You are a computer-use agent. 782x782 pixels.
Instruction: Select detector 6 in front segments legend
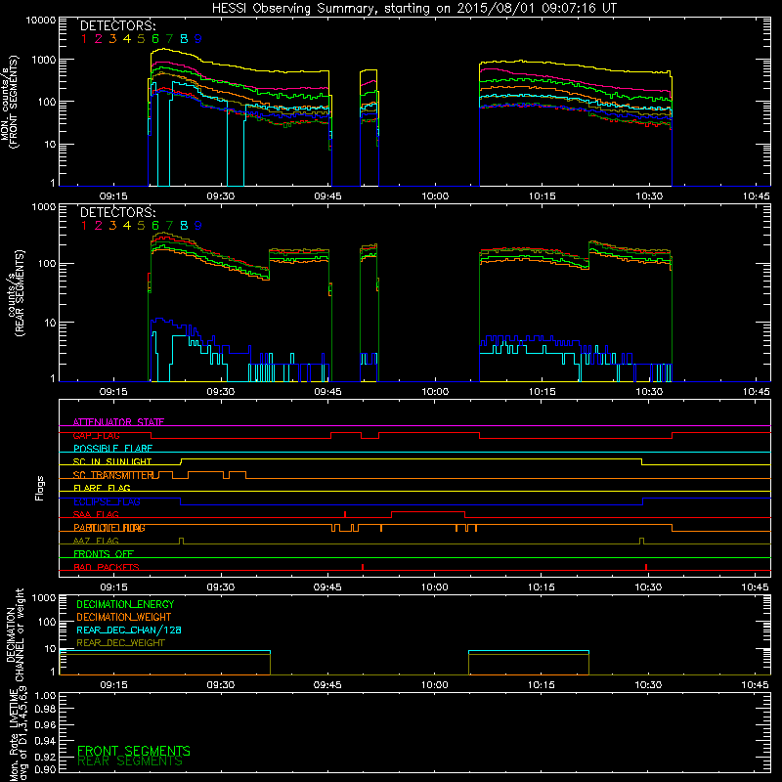click(155, 39)
